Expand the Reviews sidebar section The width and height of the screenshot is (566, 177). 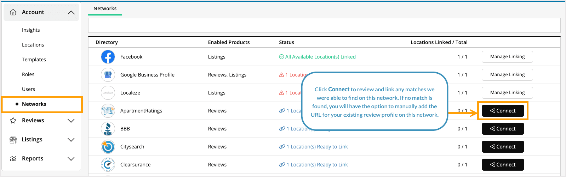click(71, 121)
